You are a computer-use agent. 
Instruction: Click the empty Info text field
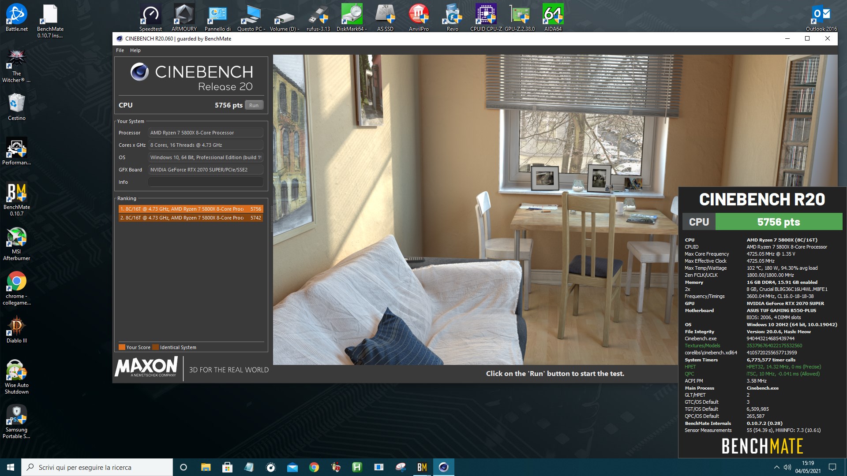pyautogui.click(x=206, y=182)
